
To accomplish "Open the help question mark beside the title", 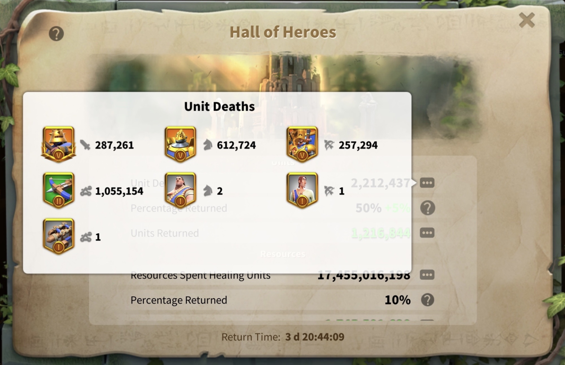I will coord(56,34).
